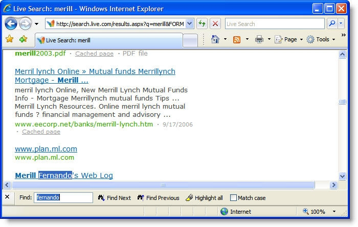Print the page with the printer icon
358x227 pixels.
pyautogui.click(x=259, y=39)
